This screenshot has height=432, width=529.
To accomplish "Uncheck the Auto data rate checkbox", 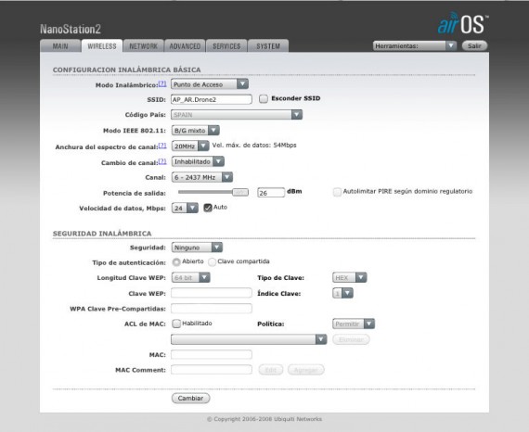I will click(208, 208).
